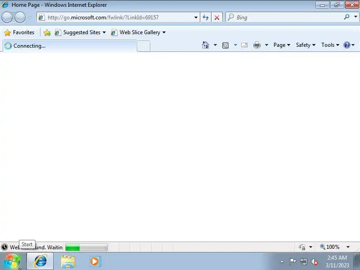Expand the Home button dropdown arrow

click(x=215, y=45)
